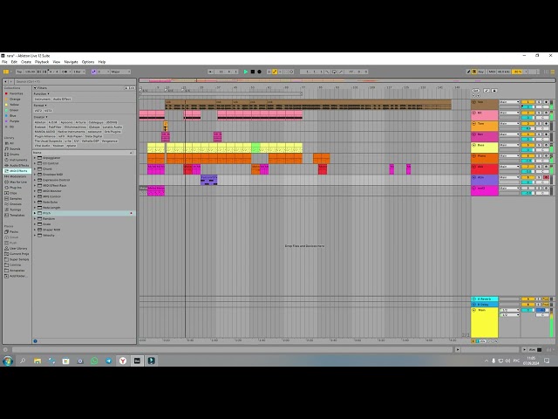The image size is (558, 419).
Task: Open the Templates category in the browser
Action: pyautogui.click(x=16, y=215)
